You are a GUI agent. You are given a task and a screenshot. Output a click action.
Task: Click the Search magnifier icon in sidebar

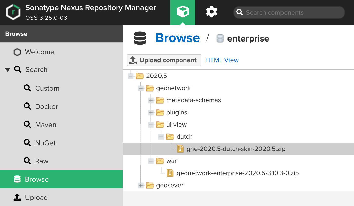(x=18, y=69)
